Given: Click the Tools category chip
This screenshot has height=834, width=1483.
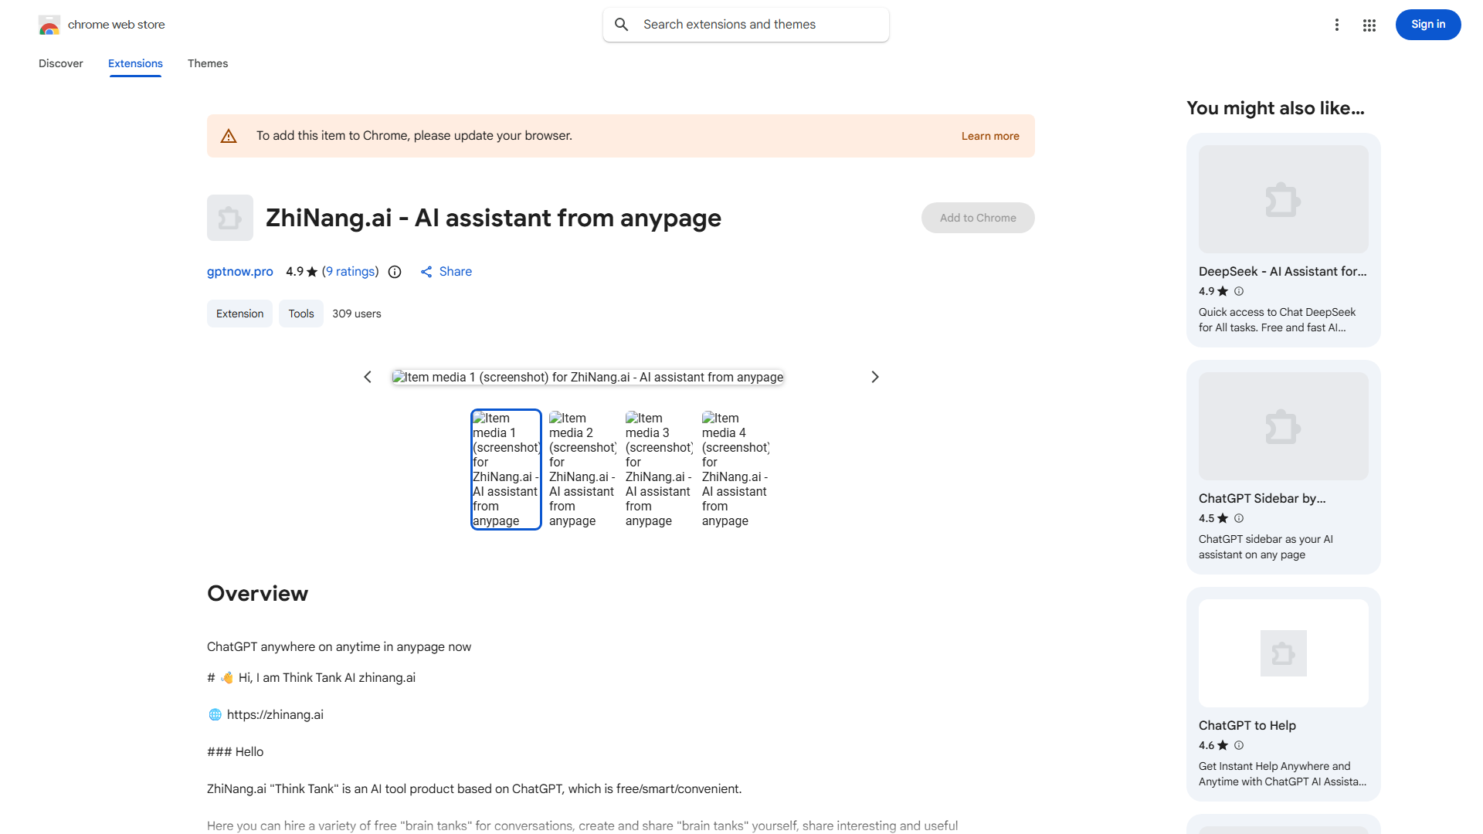Looking at the screenshot, I should (x=301, y=314).
